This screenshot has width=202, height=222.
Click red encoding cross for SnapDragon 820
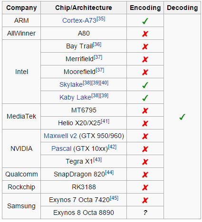[x=145, y=175]
